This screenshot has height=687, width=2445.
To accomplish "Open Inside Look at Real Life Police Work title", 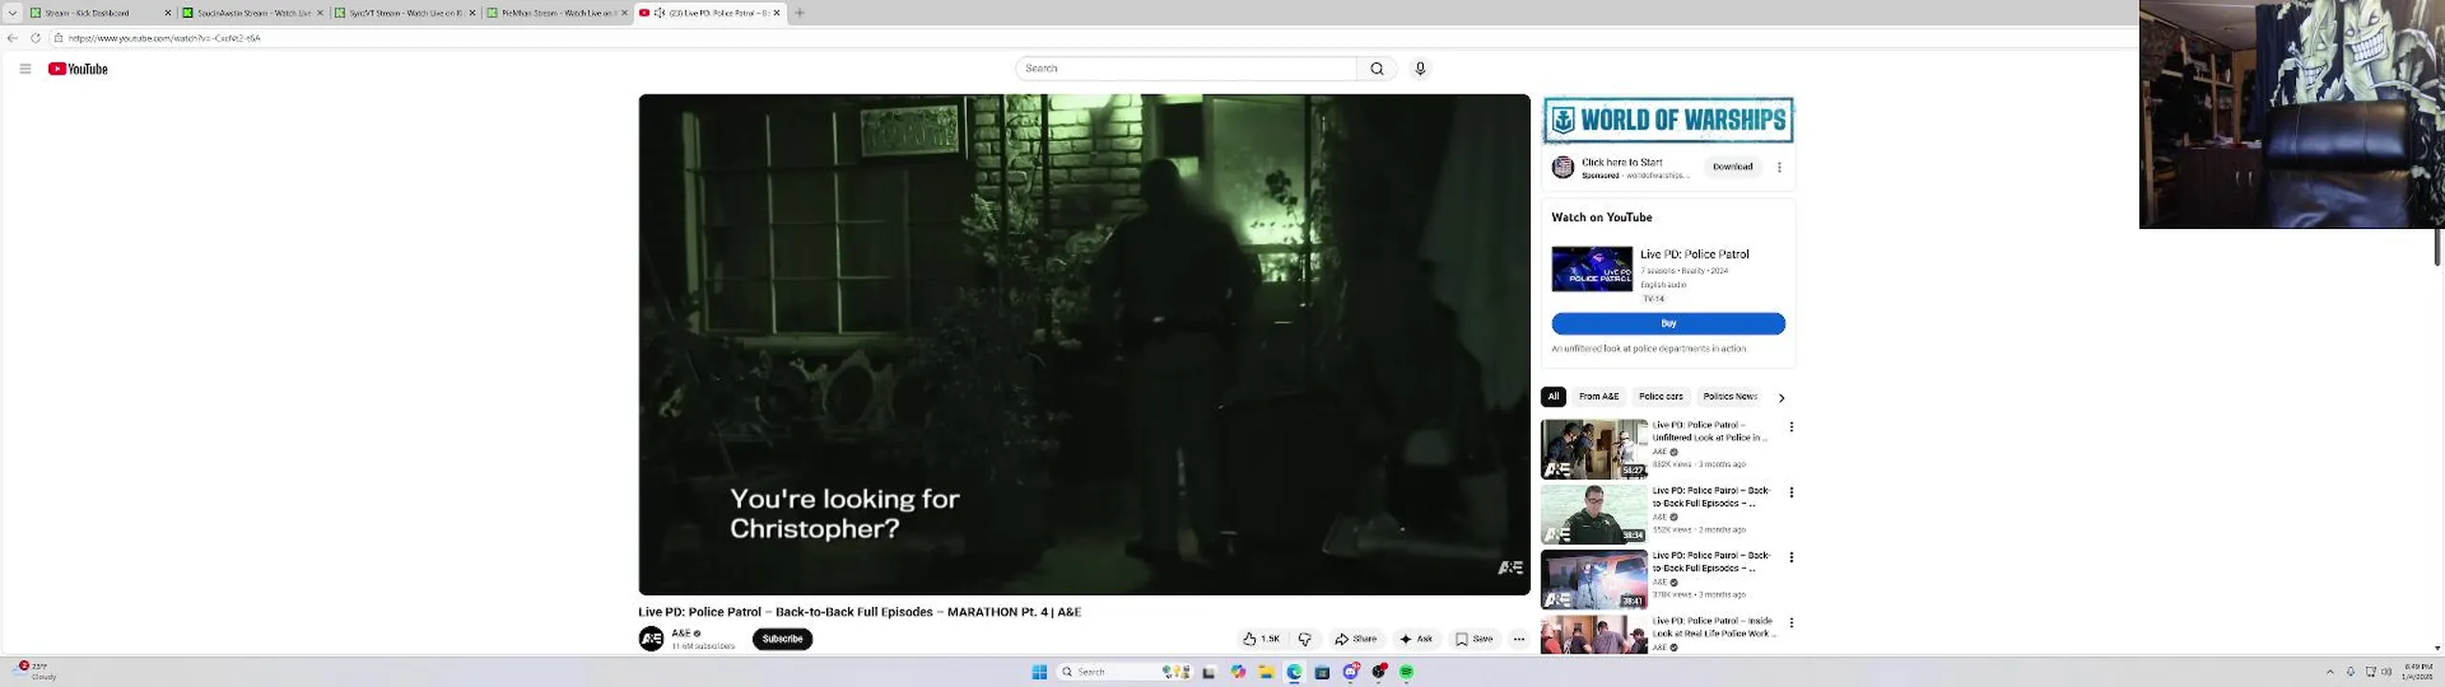I will (x=1713, y=627).
